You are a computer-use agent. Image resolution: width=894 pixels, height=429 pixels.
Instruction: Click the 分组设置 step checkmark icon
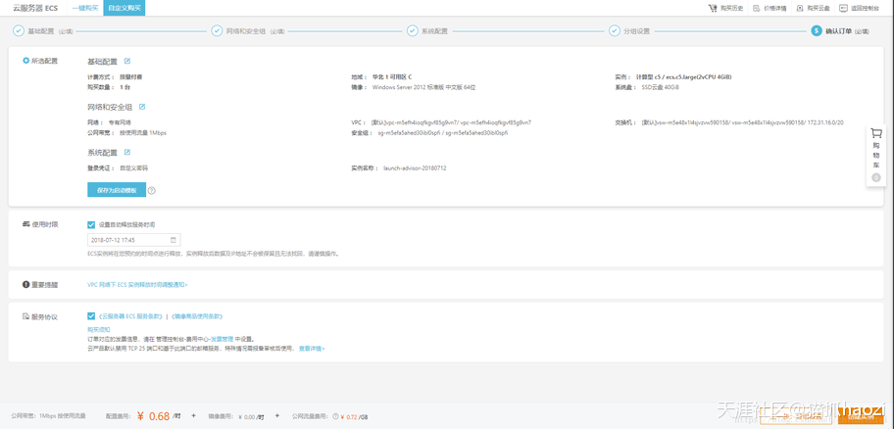tap(614, 30)
